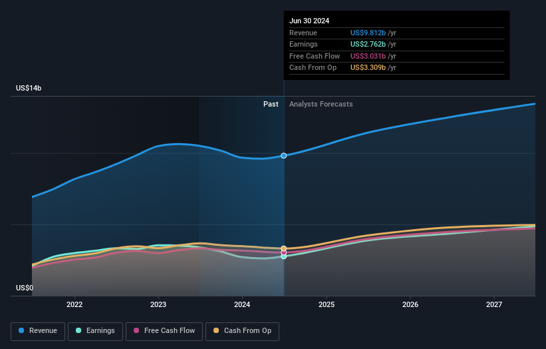This screenshot has width=546, height=349.
Task: Click the US$9.812b revenue value
Action: [368, 33]
